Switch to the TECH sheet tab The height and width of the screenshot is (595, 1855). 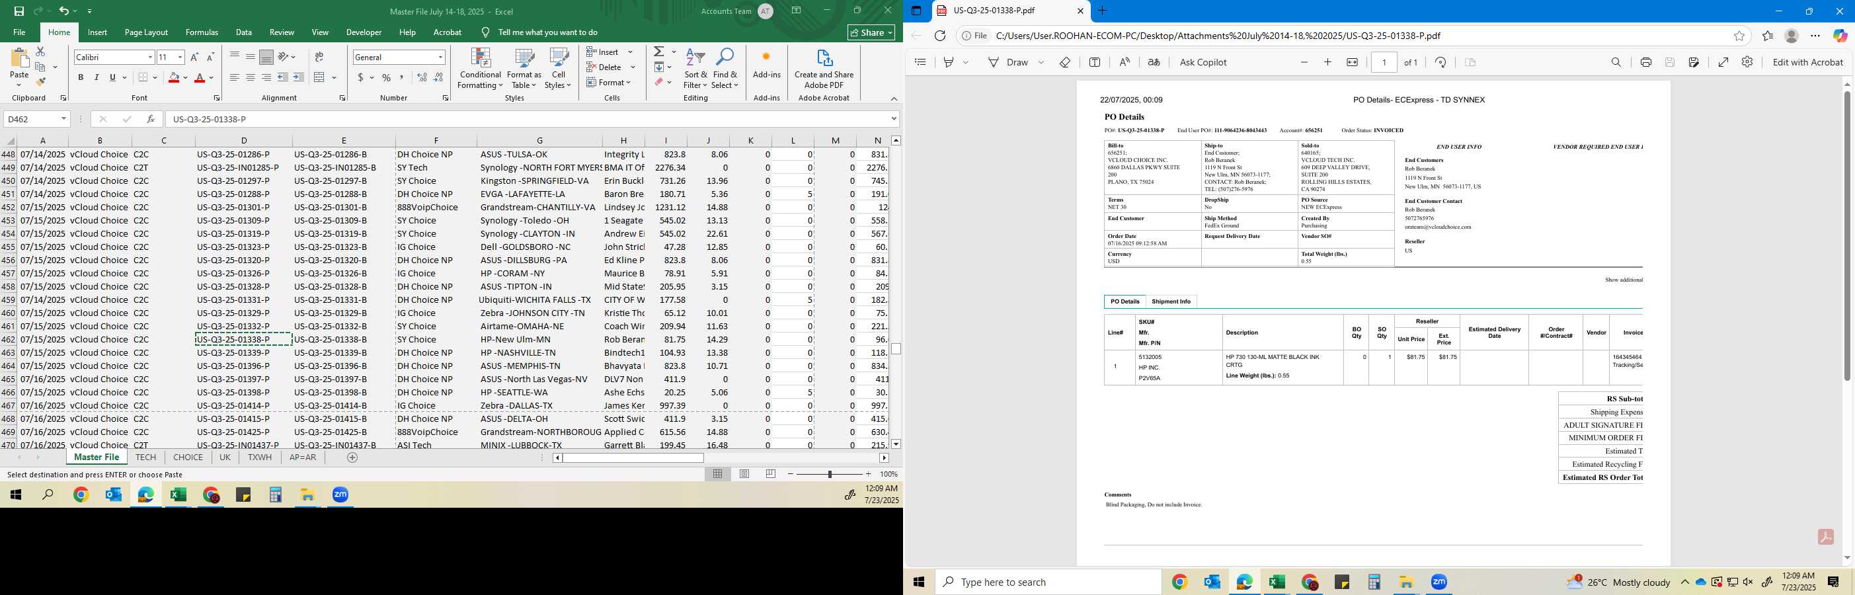[x=145, y=457]
